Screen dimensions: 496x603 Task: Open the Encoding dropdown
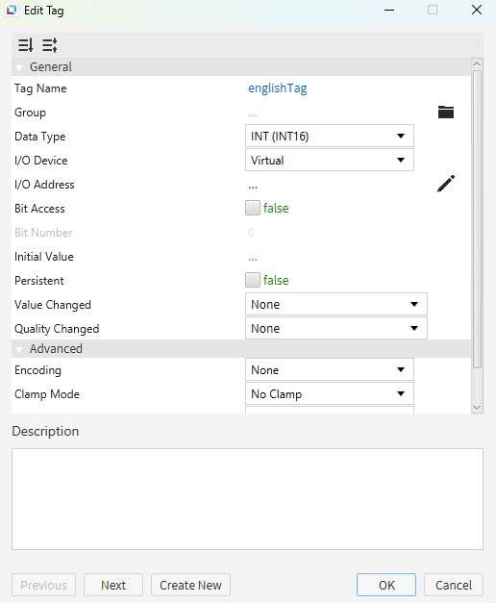pyautogui.click(x=330, y=369)
